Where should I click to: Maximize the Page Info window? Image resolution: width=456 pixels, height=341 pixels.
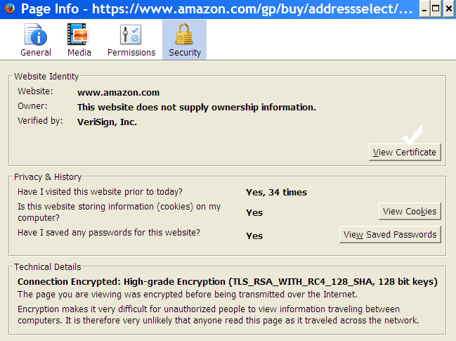pos(436,9)
